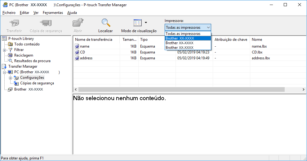
Task: Click the Transferir toolbar icon
Action: pos(14,23)
